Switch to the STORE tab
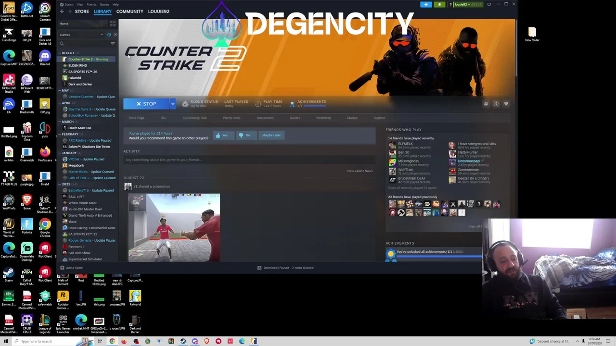616x346 pixels. click(x=82, y=12)
